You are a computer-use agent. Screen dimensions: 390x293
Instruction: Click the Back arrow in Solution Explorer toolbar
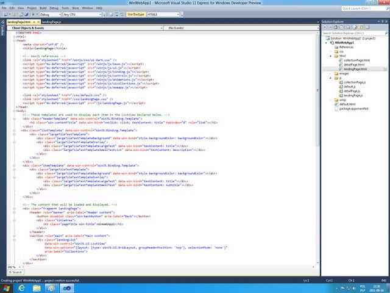(x=325, y=27)
